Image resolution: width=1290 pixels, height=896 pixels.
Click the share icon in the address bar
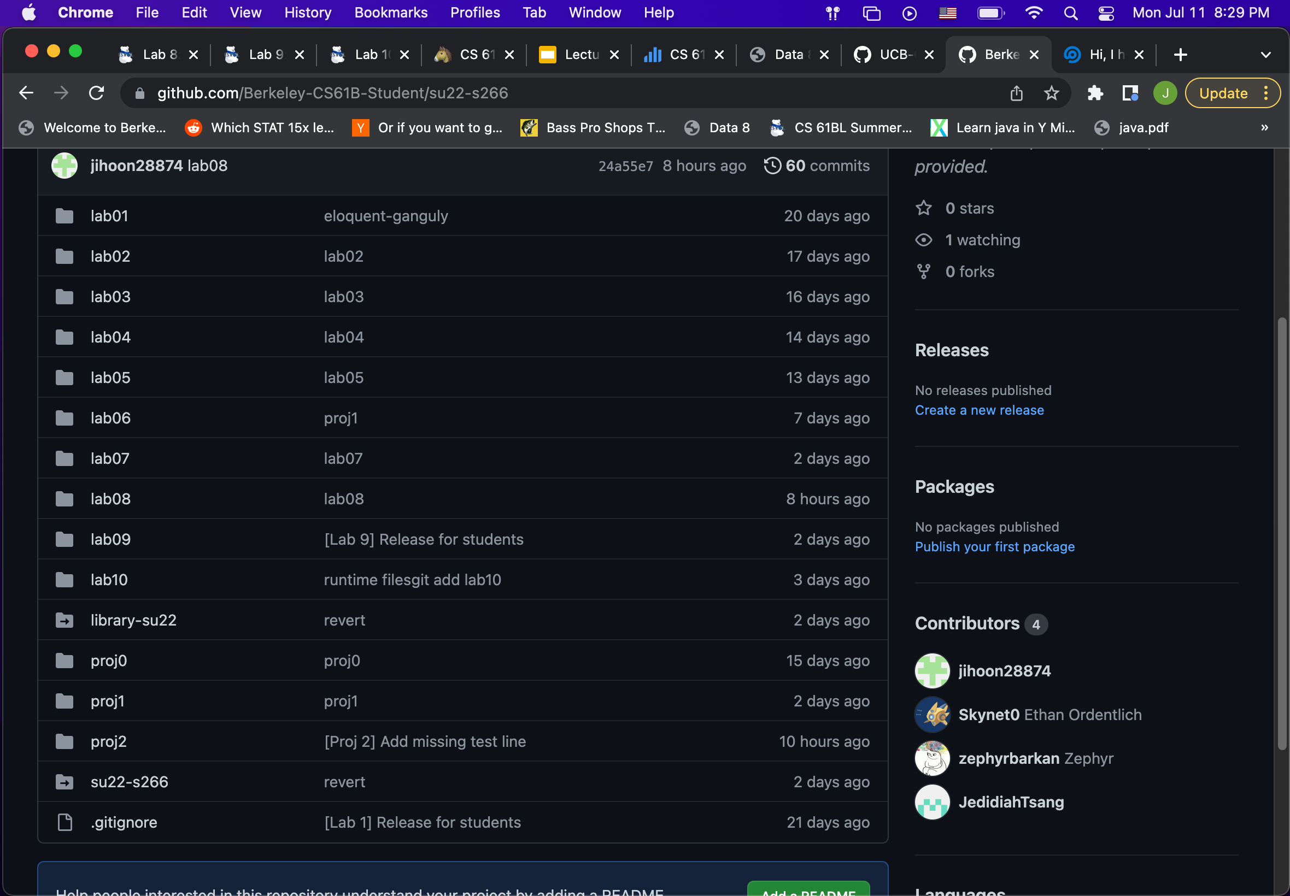(1016, 93)
